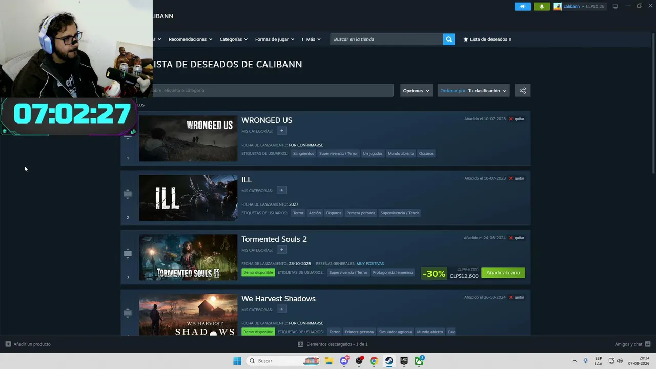Open the Ordenar por sort dropdown
Viewport: 656px width, 369px height.
click(x=474, y=91)
